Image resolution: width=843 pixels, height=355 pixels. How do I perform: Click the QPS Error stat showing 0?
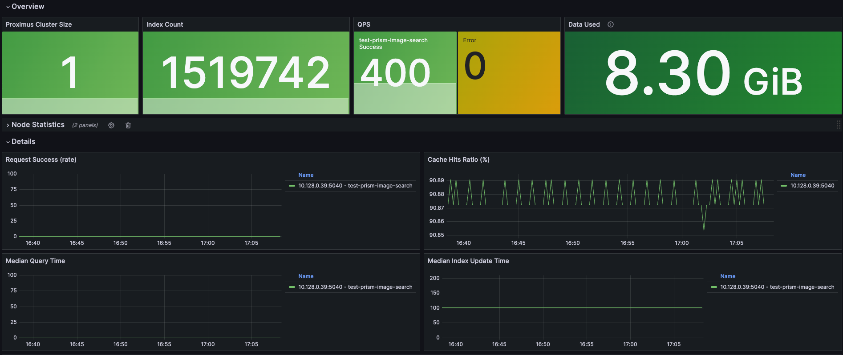[x=509, y=73]
